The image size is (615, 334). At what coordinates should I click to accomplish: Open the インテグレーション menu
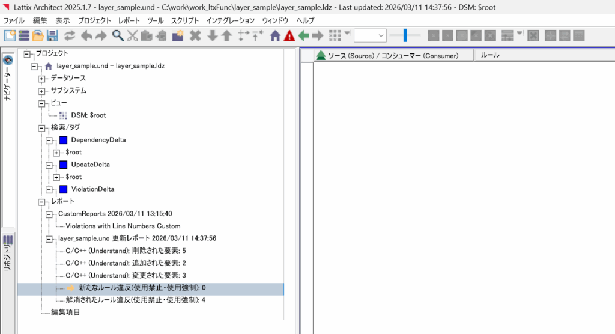pyautogui.click(x=230, y=20)
